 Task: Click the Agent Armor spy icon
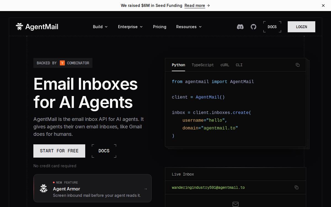click(x=44, y=189)
